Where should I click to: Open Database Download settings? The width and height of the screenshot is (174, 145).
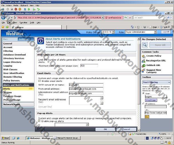pos(15,55)
